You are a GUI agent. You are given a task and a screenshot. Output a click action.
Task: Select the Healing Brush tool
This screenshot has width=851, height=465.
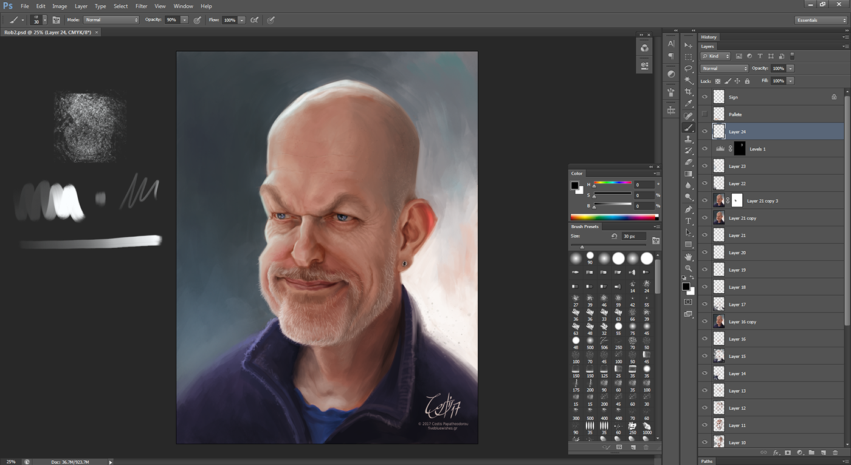[x=688, y=115]
